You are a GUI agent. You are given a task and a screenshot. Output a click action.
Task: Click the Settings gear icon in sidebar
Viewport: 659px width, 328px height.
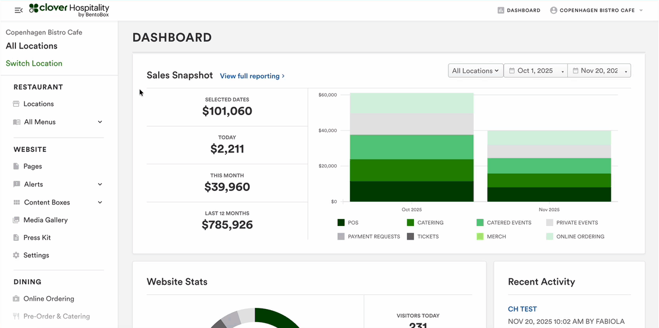tap(17, 256)
